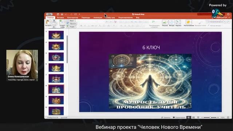The width and height of the screenshot is (233, 131).
Task: Click Елена Конюшевская webcam video tile
Action: (x=22, y=65)
